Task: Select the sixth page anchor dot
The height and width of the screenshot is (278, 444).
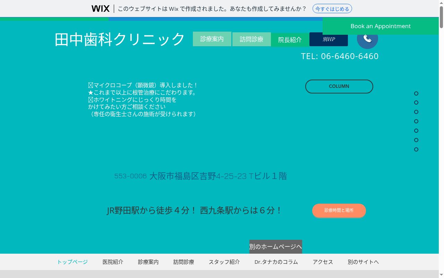Action: [x=416, y=140]
